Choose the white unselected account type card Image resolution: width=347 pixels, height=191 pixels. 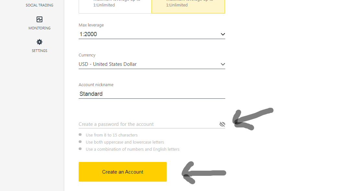coord(115,5)
